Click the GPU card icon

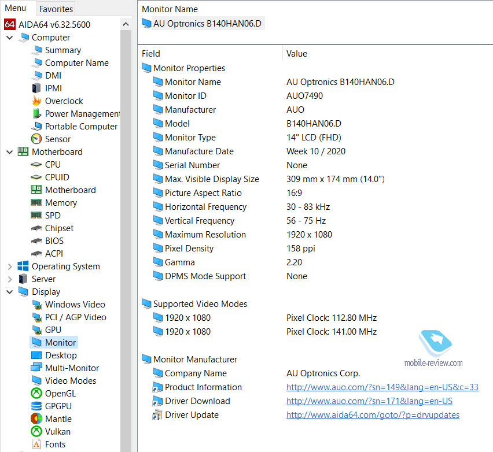point(37,330)
